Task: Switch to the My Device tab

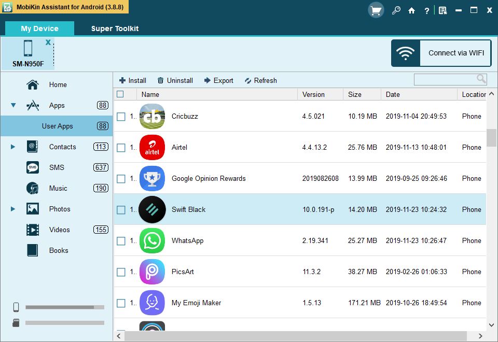Action: 40,28
